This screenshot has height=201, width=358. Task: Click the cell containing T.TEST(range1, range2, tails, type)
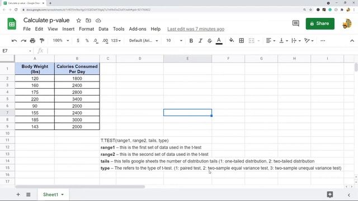pos(134,141)
